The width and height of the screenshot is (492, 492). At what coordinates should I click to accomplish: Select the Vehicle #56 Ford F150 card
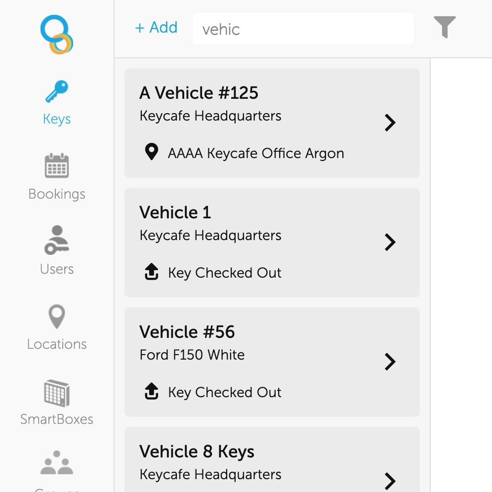[272, 362]
